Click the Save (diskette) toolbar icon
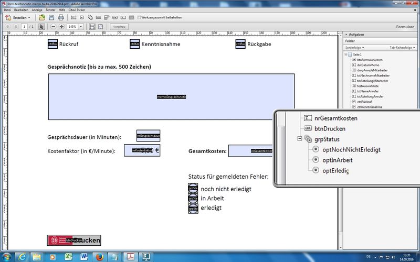This screenshot has width=420, height=262. tap(52, 17)
